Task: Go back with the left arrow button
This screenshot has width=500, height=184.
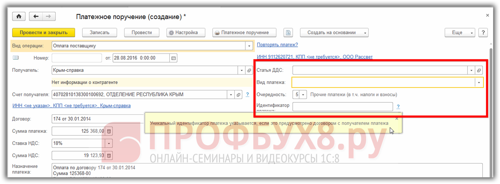Action: pos(36,16)
